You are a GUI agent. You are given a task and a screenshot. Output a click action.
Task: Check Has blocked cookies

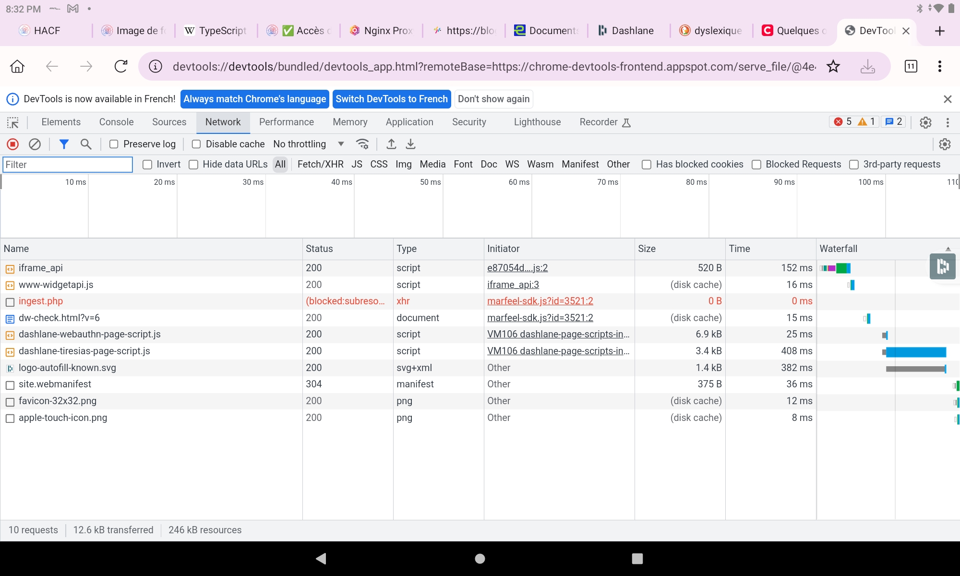[647, 165]
